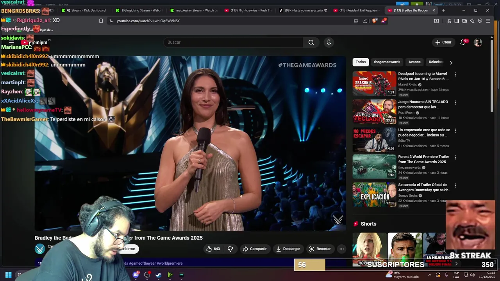The width and height of the screenshot is (500, 281).
Task: Open the notifications bell
Action: 463,42
